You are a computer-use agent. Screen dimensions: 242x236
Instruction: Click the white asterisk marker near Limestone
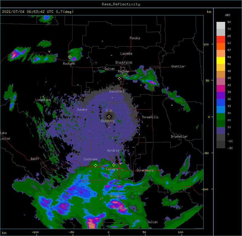pyautogui.click(x=43, y=97)
